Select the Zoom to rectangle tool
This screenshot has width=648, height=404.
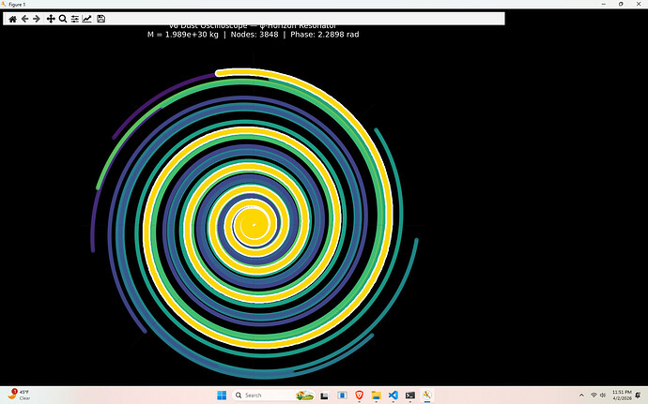pyautogui.click(x=63, y=19)
